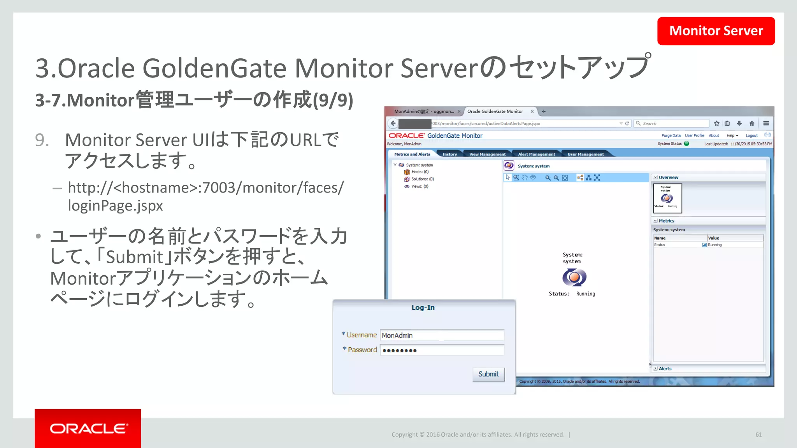Switch to the Metrics and Alerts tab
Viewport: 797px width, 448px height.
(x=412, y=154)
